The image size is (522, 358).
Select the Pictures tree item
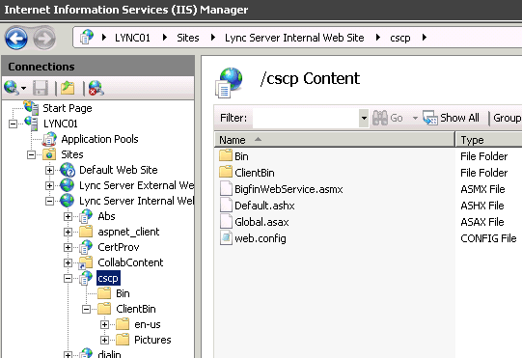coord(152,340)
